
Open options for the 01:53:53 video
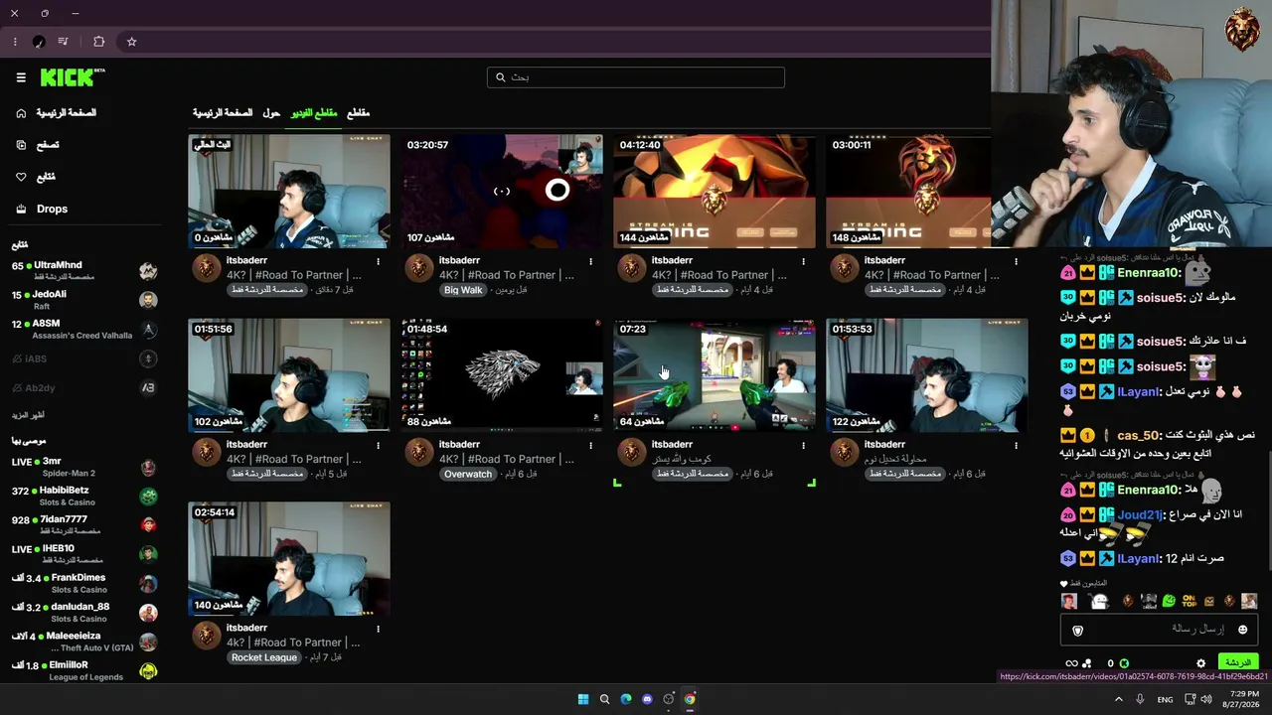coord(1016,446)
